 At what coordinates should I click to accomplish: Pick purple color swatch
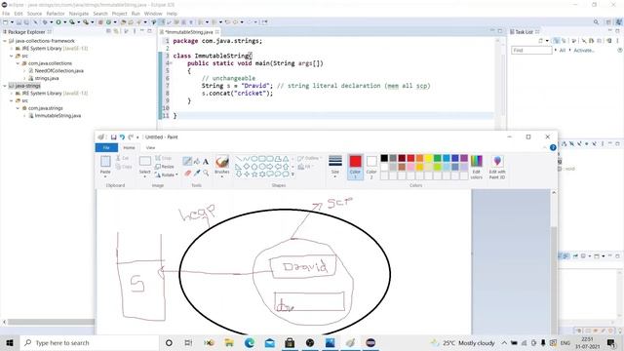pyautogui.click(x=464, y=158)
